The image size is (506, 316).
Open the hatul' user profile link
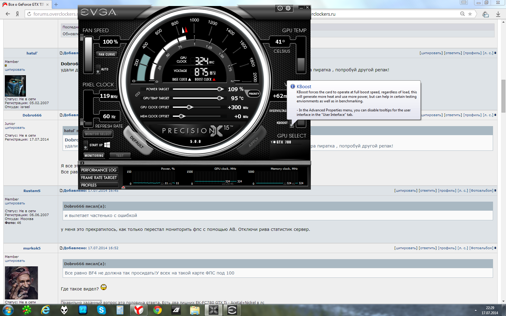click(x=32, y=53)
